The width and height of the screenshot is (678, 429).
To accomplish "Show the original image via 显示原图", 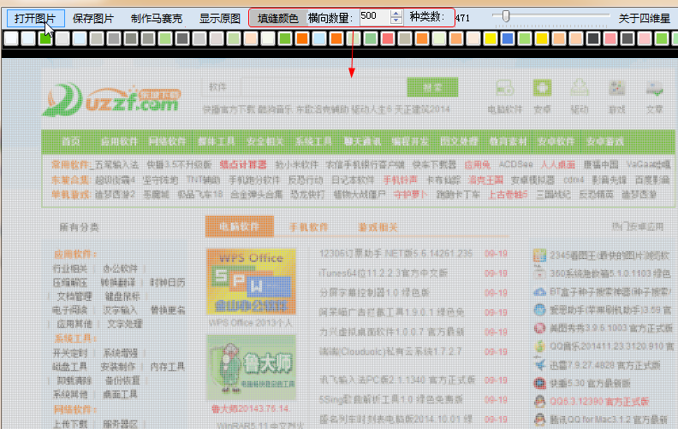I will tap(220, 19).
